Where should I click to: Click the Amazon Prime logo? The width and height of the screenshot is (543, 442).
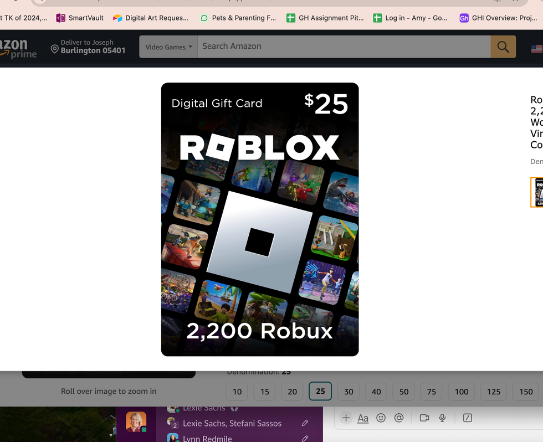coord(18,48)
